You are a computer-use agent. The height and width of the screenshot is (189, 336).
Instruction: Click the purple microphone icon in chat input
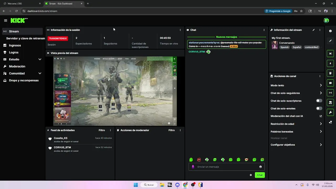tap(193, 167)
